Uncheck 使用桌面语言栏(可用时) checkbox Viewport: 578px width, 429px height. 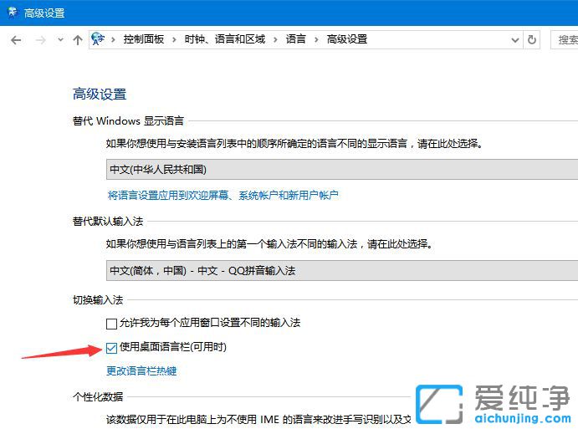tap(111, 348)
